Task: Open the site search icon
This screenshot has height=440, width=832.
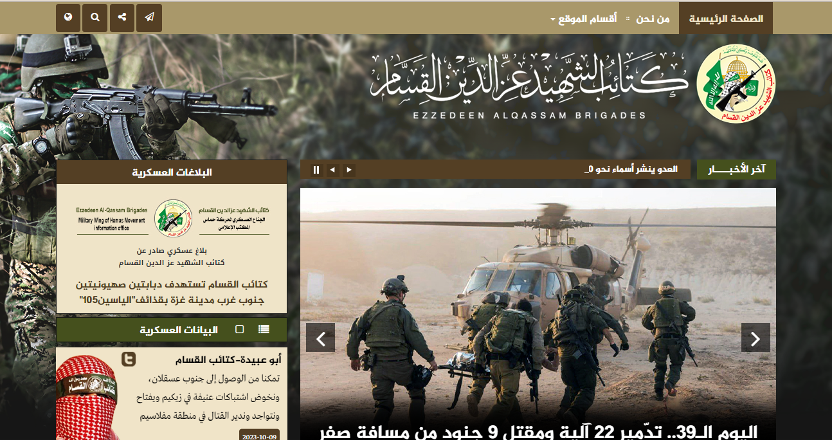Action: coord(95,17)
